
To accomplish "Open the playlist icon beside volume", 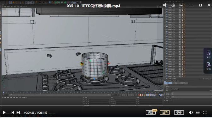I will [198, 112].
